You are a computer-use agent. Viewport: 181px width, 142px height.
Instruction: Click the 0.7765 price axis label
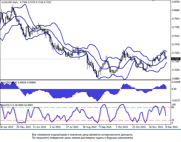176,27
